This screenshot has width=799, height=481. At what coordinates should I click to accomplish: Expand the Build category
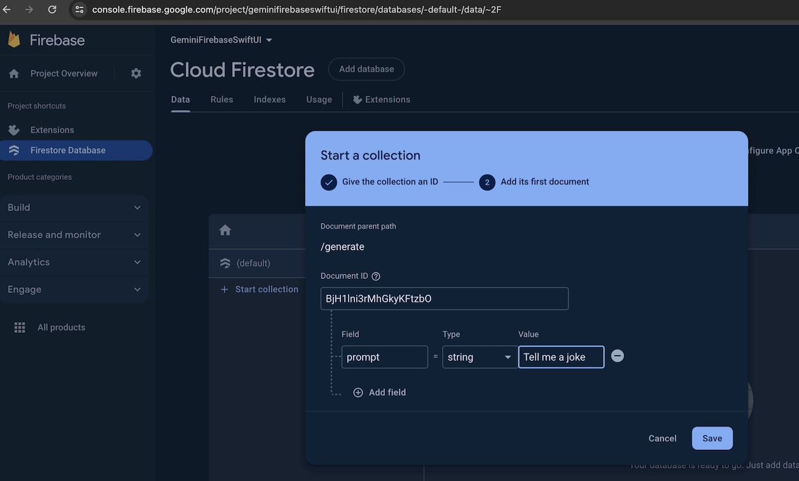(74, 207)
